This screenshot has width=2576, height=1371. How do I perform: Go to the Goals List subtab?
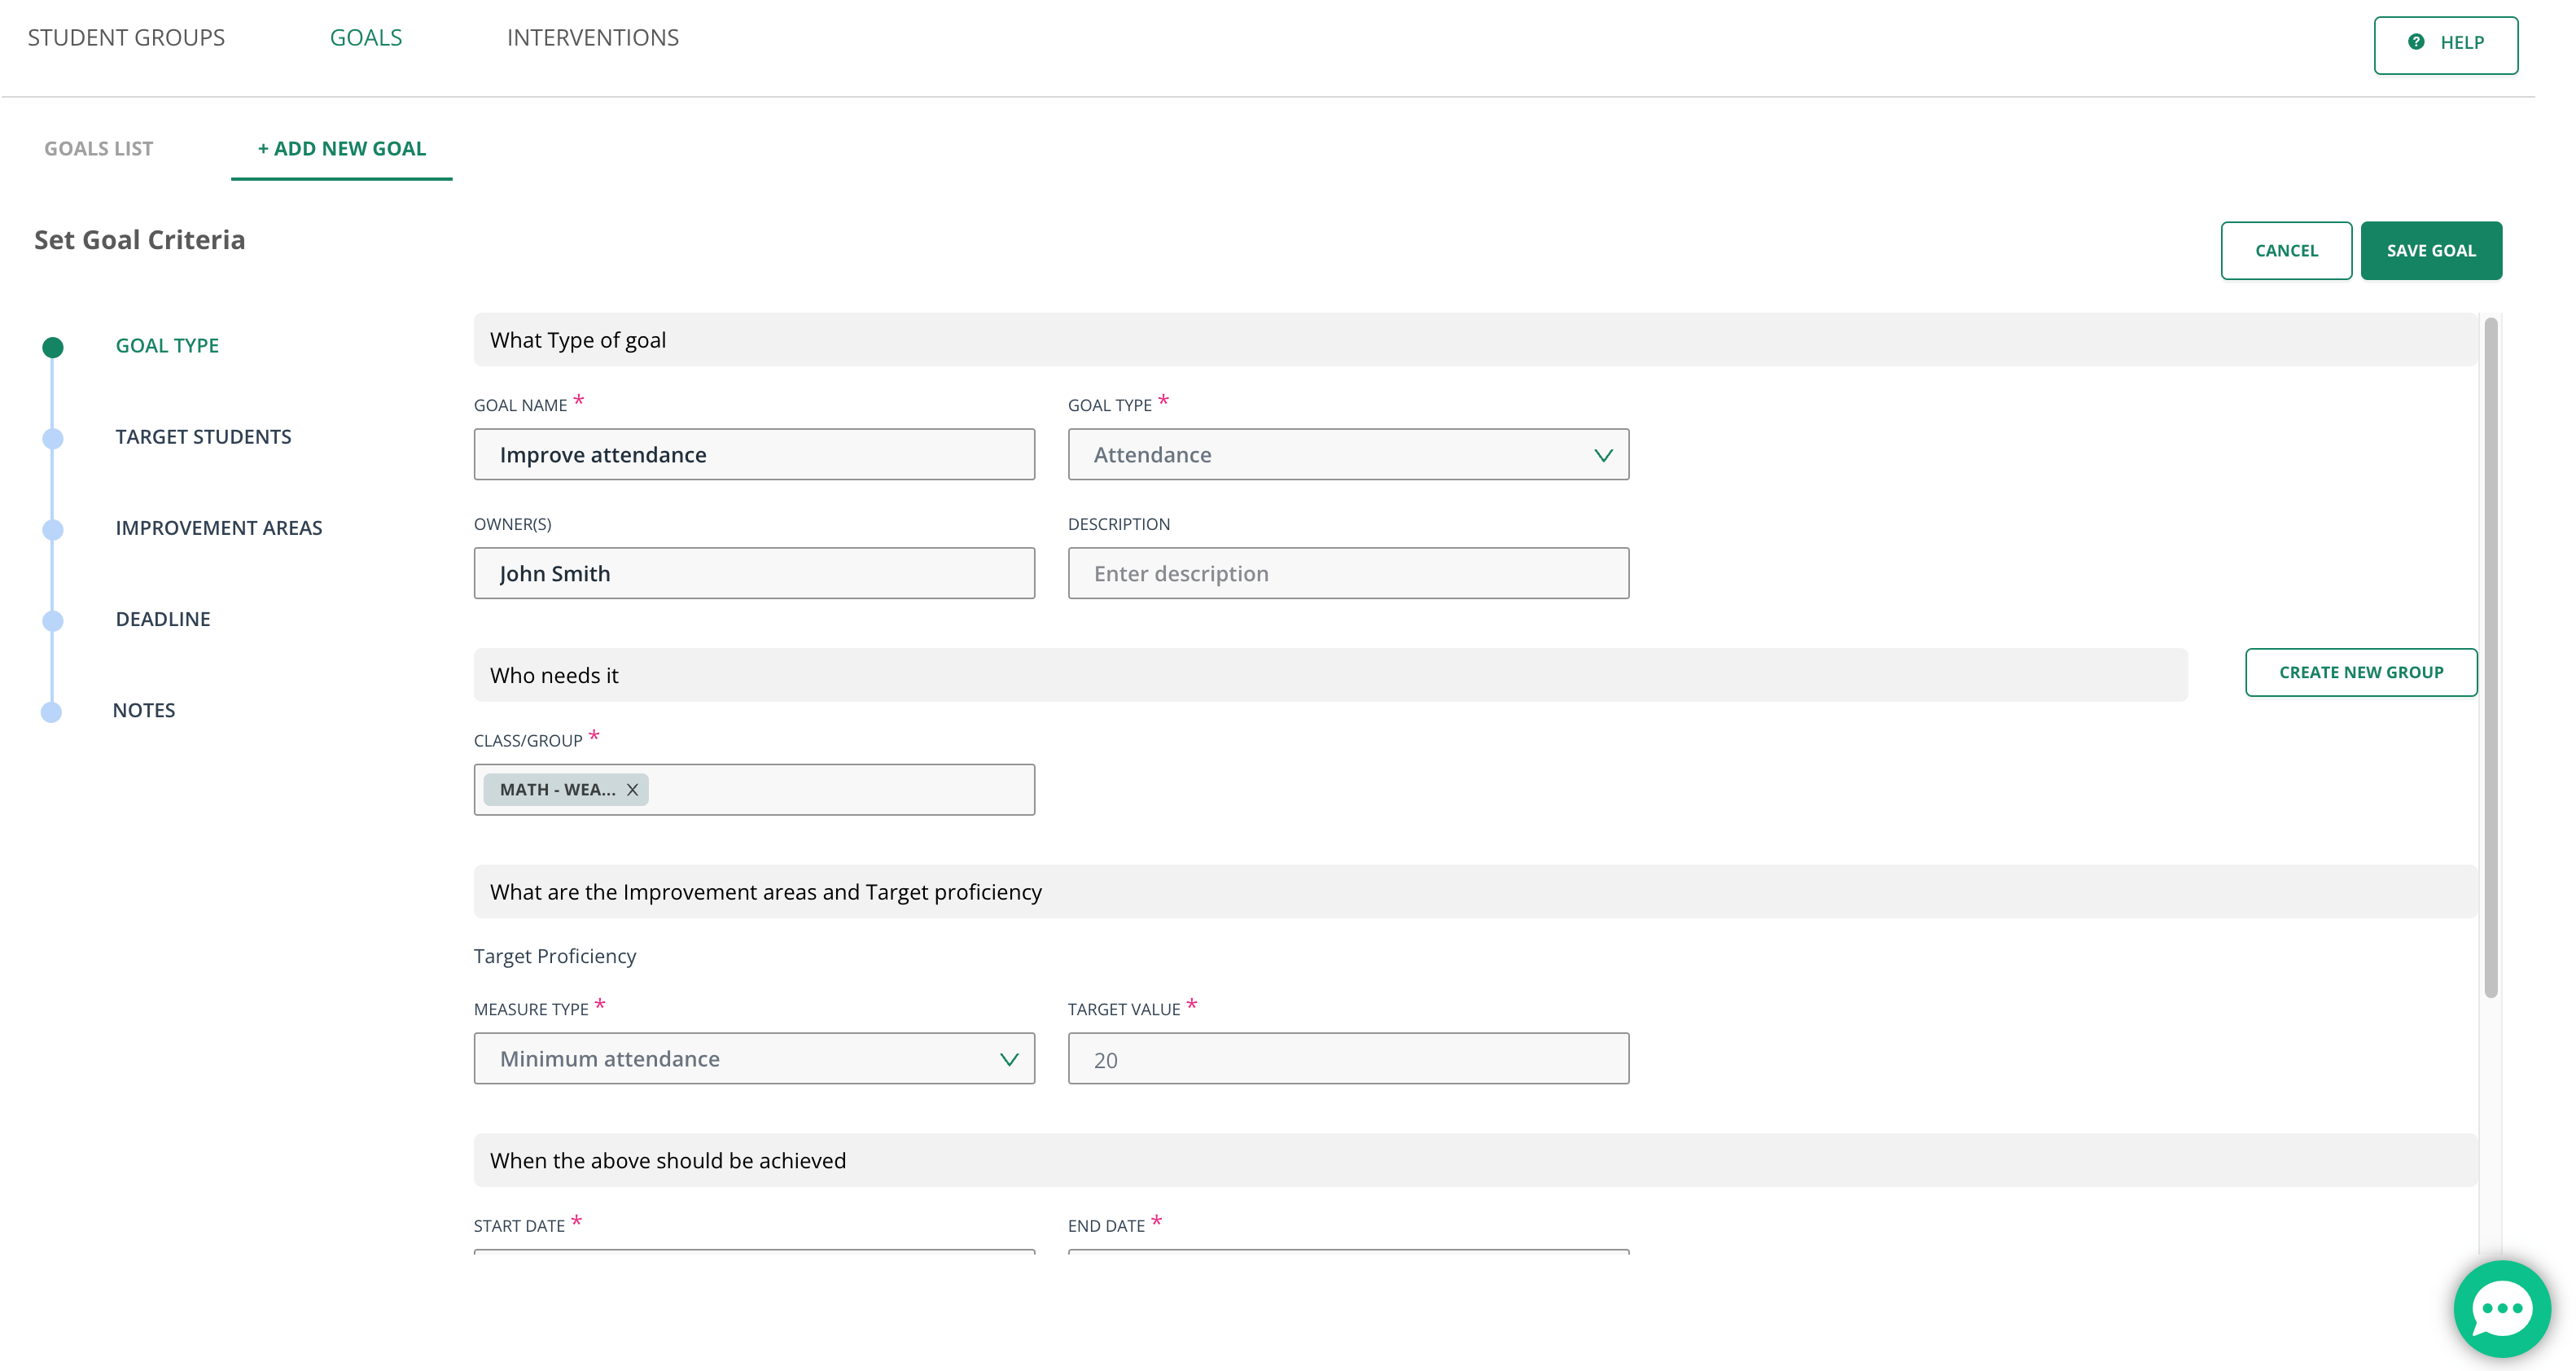(98, 149)
